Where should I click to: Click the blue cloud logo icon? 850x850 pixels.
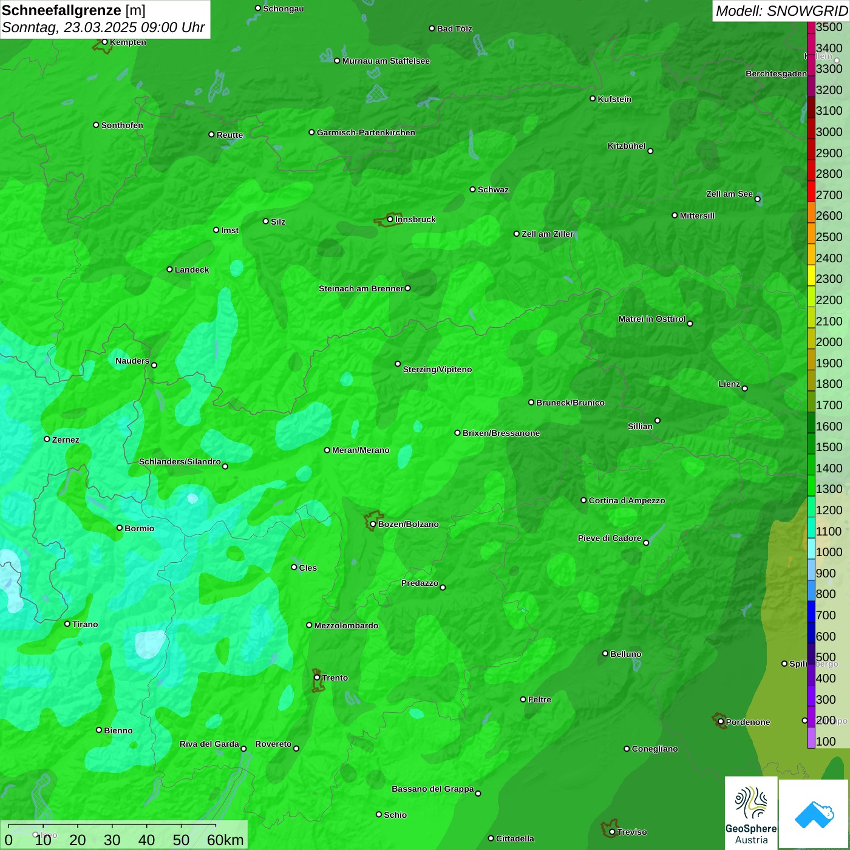click(814, 814)
